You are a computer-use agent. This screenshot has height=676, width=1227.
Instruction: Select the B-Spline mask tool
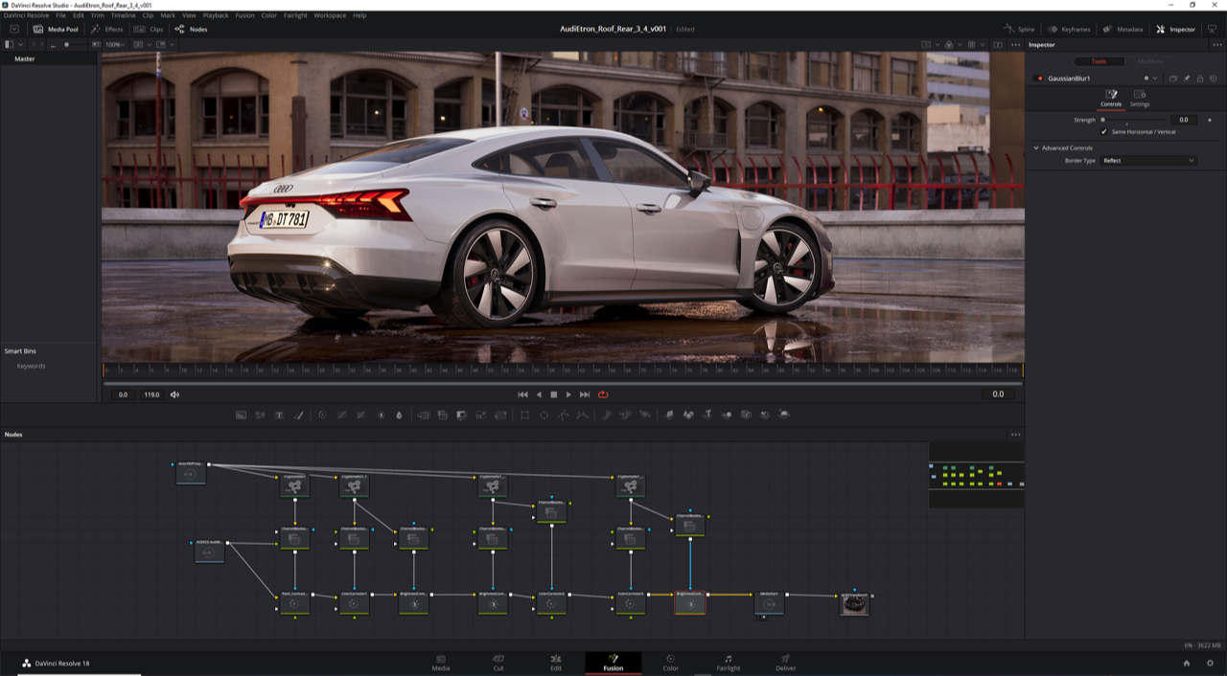point(583,415)
